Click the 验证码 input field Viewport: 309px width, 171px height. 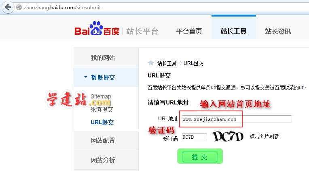pos(194,137)
